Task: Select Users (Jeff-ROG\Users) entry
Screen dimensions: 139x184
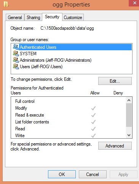Action: (41, 67)
